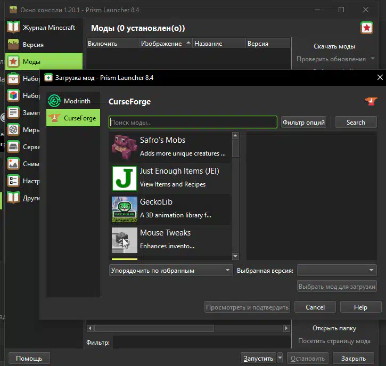Open the Версия page
Viewport: 386px width, 366px height.
point(44,44)
